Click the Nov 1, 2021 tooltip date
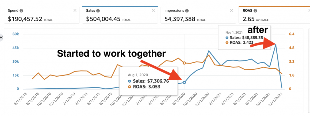The image size is (310, 116). tap(234, 32)
